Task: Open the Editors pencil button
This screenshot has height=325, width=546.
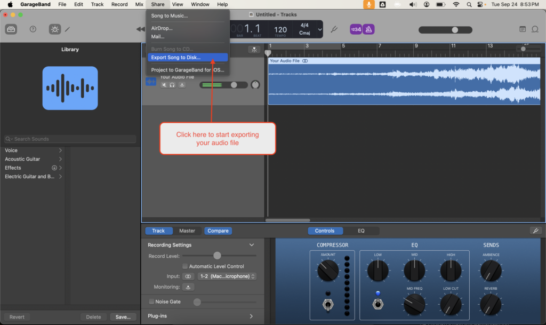Action: click(x=68, y=29)
